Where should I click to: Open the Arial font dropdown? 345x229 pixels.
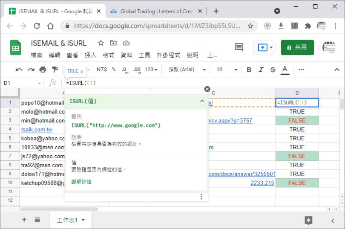(187, 70)
